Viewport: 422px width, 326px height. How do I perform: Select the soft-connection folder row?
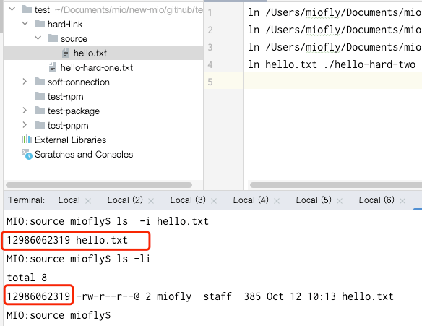coord(103,82)
